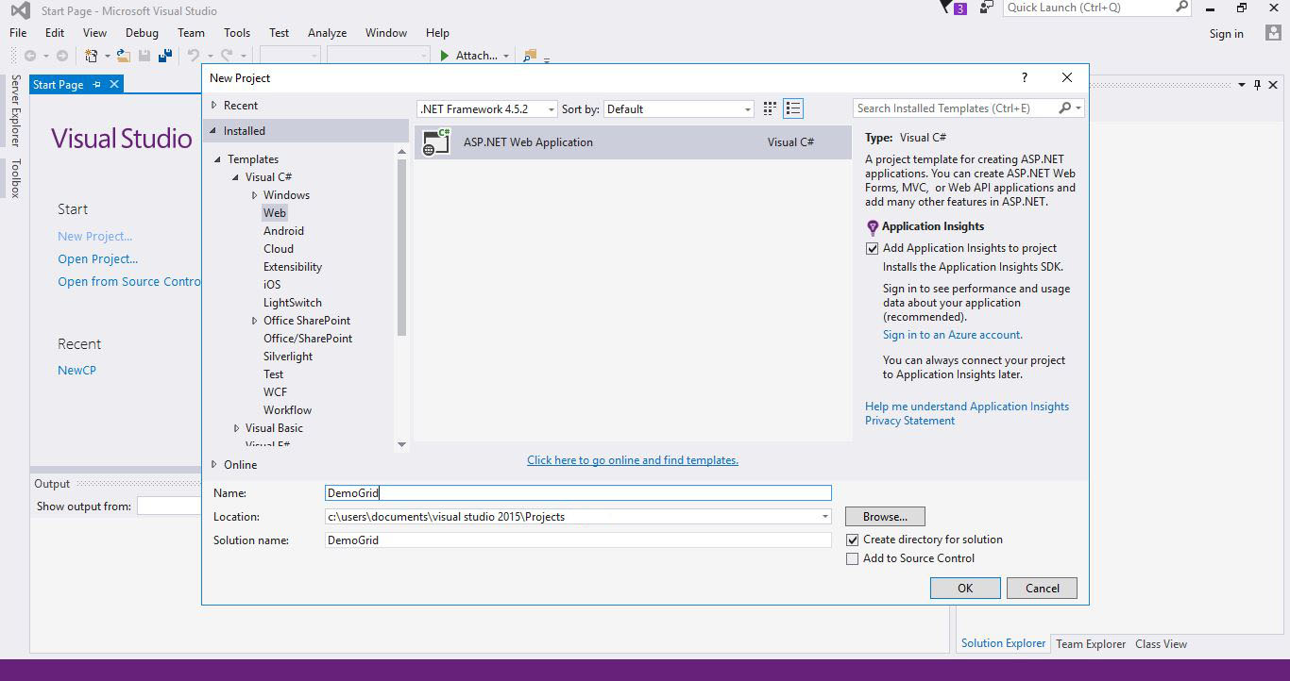The height and width of the screenshot is (681, 1290).
Task: Pin the Start Page tab
Action: coord(96,85)
